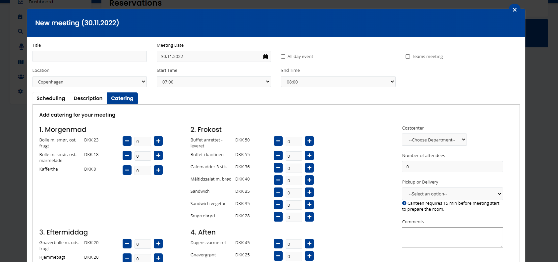Open the settings gear icon in the sidebar
Image resolution: width=558 pixels, height=262 pixels.
click(x=21, y=91)
